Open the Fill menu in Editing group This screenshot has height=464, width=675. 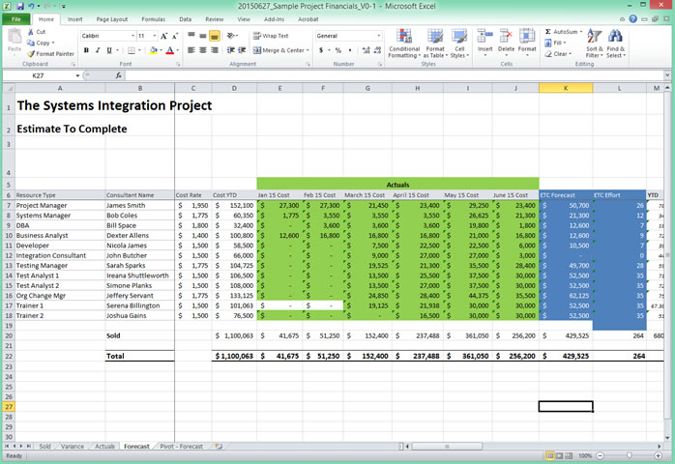(x=555, y=43)
